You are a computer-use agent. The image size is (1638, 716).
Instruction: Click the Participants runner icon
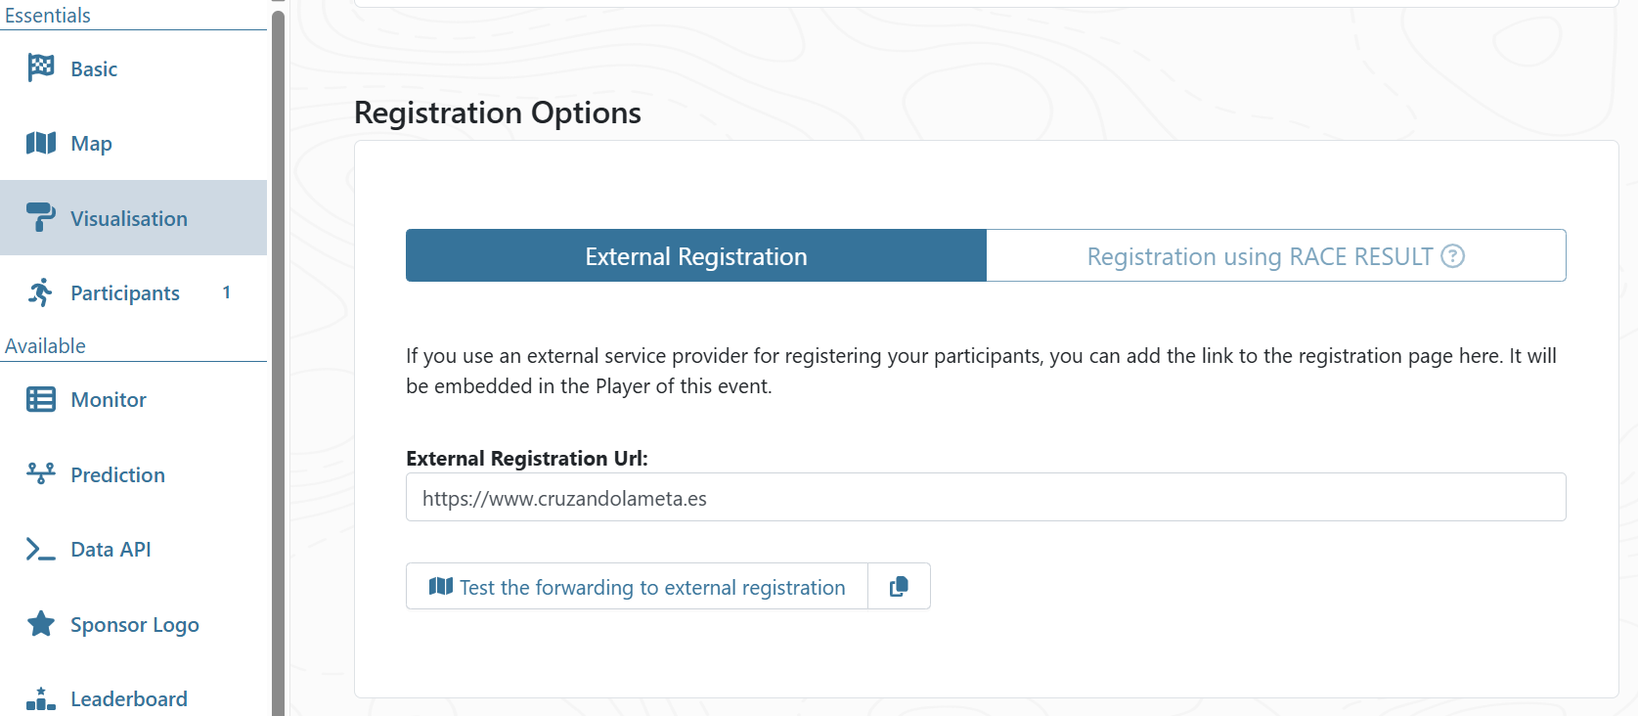pos(41,292)
